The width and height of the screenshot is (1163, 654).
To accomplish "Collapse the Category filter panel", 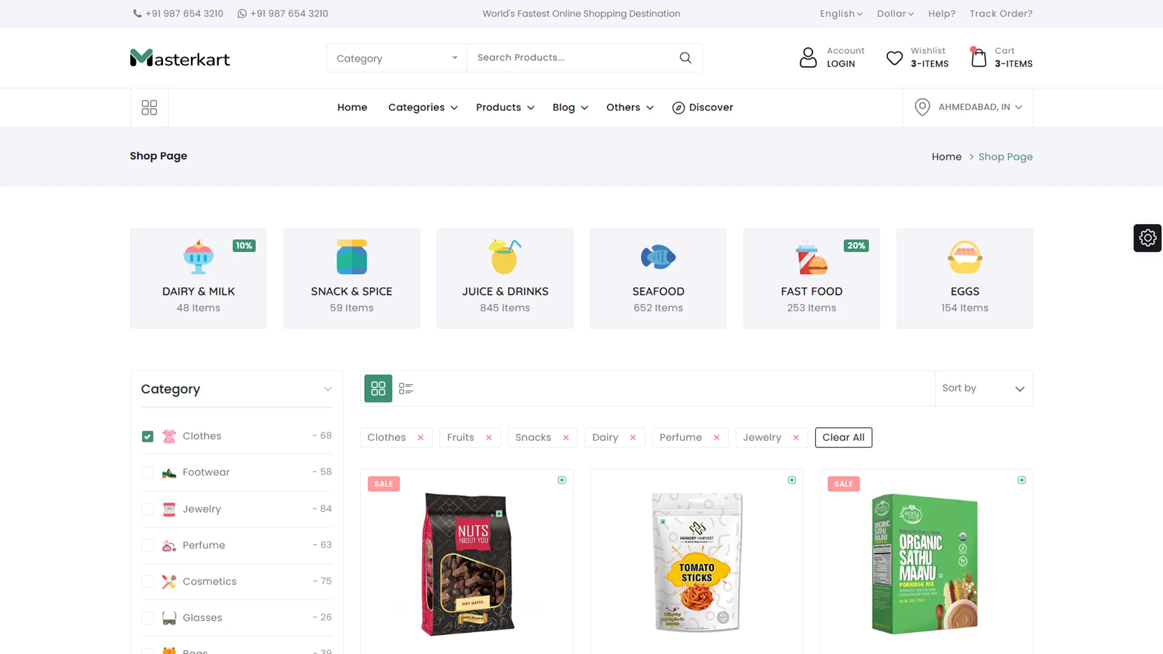I will 328,389.
